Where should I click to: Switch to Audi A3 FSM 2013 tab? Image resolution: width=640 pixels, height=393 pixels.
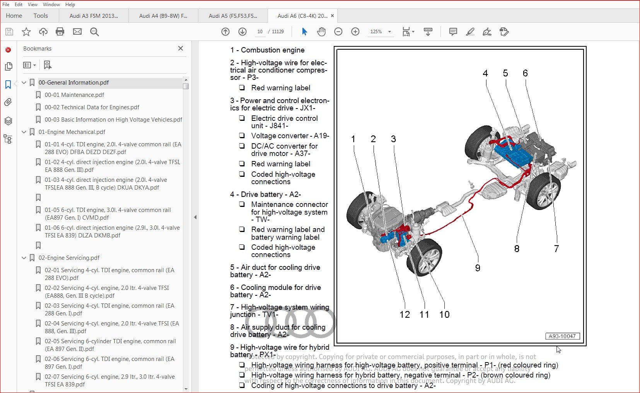(94, 16)
